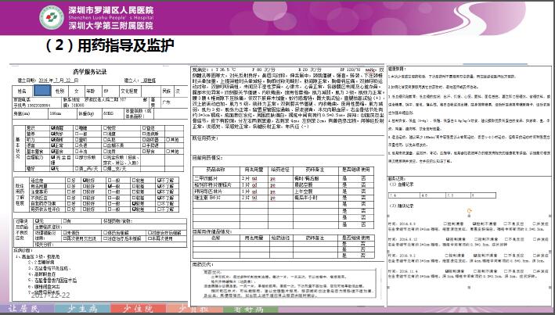555x315 pixels.
Task: Click the self-test value cell 4.6
Action: [x=433, y=195]
